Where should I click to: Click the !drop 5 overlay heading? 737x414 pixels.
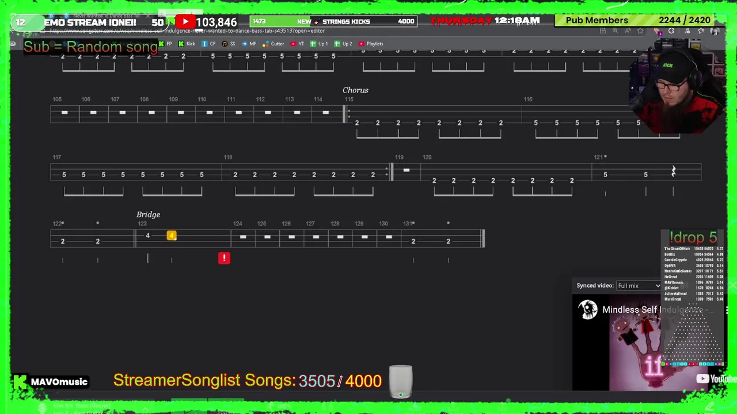pos(693,237)
